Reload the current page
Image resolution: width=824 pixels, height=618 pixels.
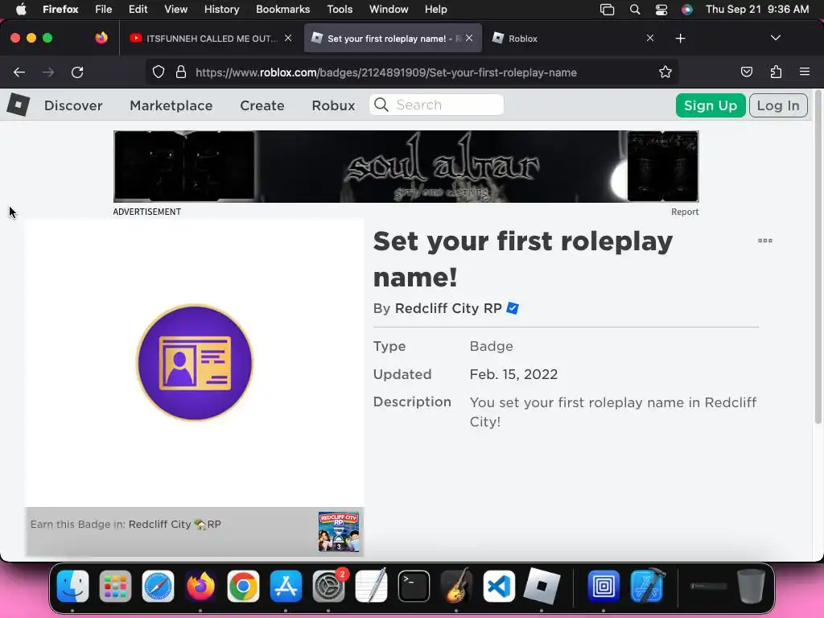point(77,72)
